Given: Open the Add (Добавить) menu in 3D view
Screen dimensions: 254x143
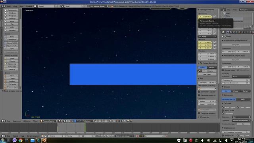Looking at the screenshot, I should coord(27,121).
